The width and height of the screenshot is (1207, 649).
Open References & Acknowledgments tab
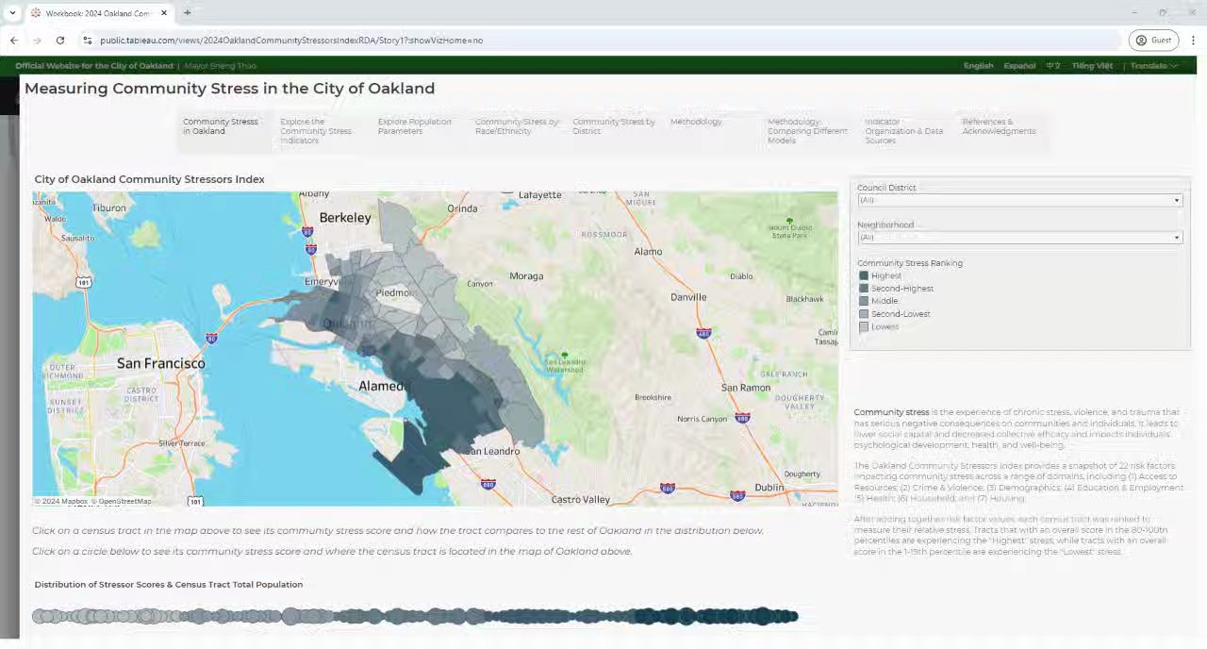[x=1003, y=131]
